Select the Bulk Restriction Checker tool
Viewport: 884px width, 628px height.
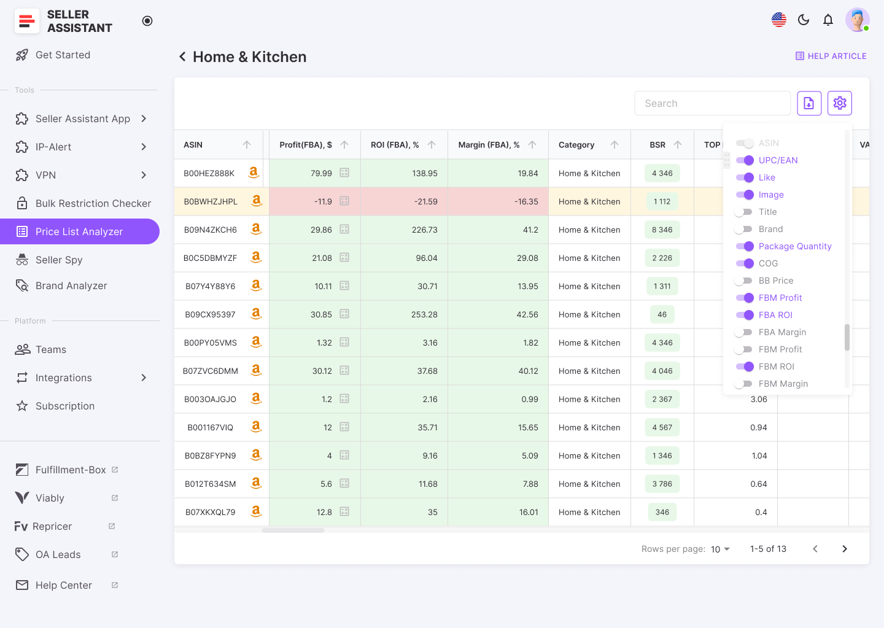(x=92, y=203)
